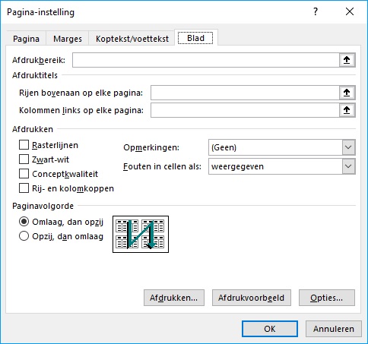Open Afdrukvoorbeeld print preview

(x=252, y=298)
